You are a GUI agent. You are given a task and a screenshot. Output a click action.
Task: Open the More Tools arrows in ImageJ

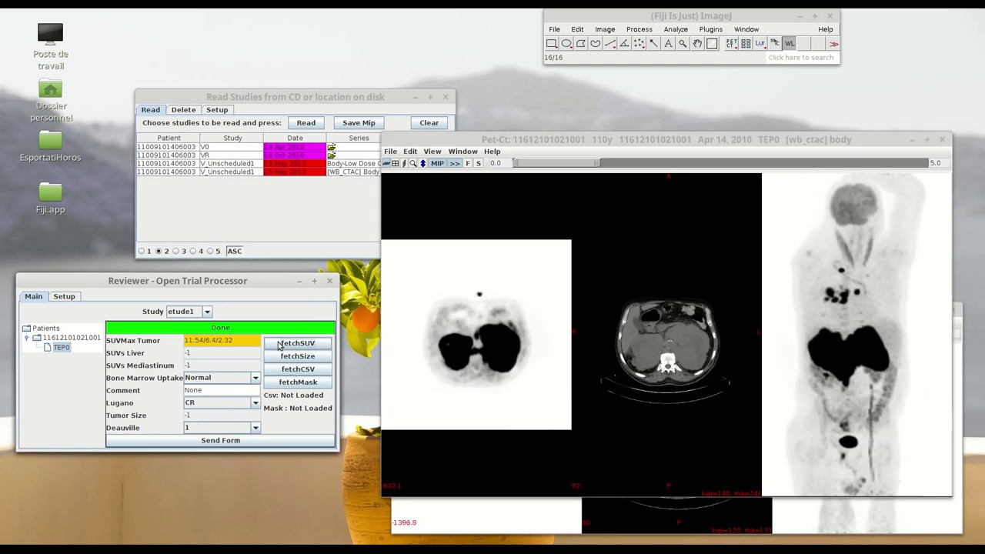click(x=833, y=43)
